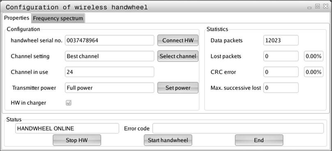Click the Error code field
The image size is (332, 151).
238,128
